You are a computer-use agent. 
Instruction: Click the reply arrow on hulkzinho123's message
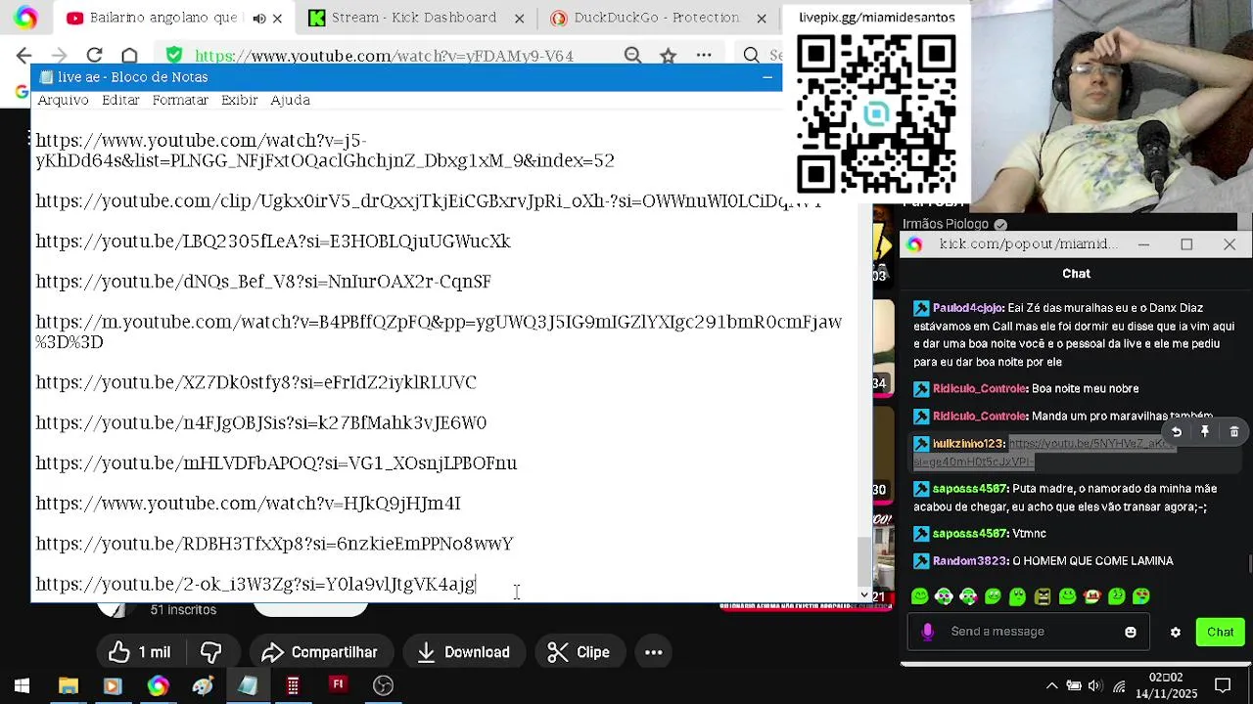1177,432
